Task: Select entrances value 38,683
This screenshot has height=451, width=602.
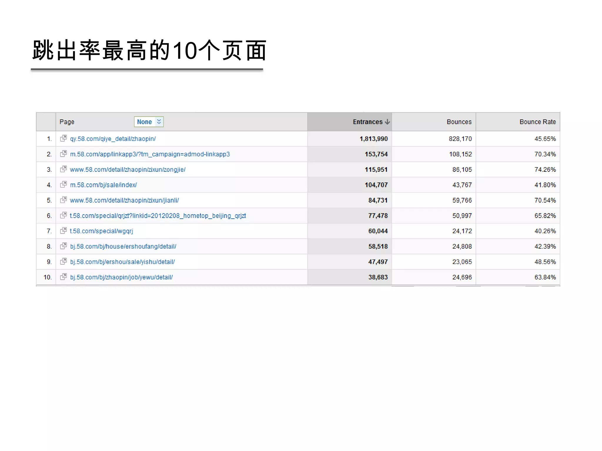Action: pyautogui.click(x=378, y=277)
